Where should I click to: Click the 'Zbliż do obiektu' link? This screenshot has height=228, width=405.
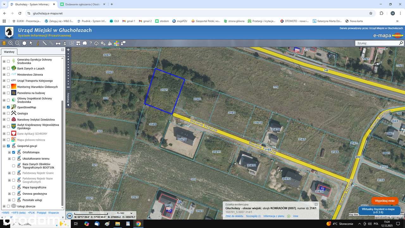(234, 216)
